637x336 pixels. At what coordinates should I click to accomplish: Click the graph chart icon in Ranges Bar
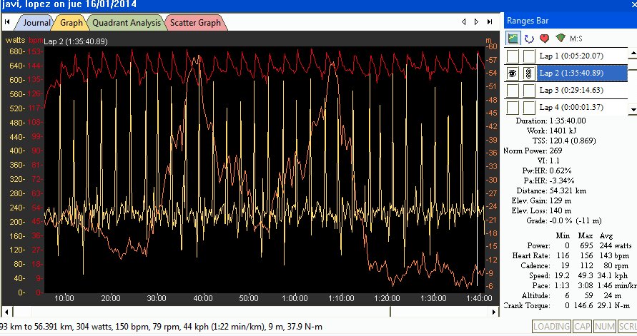pyautogui.click(x=513, y=38)
